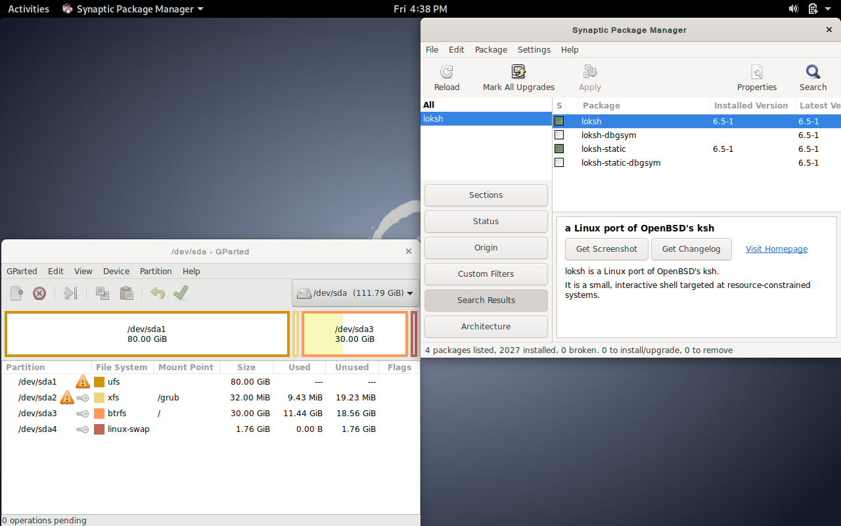
Task: Open the File menu in Synaptic
Action: click(432, 49)
